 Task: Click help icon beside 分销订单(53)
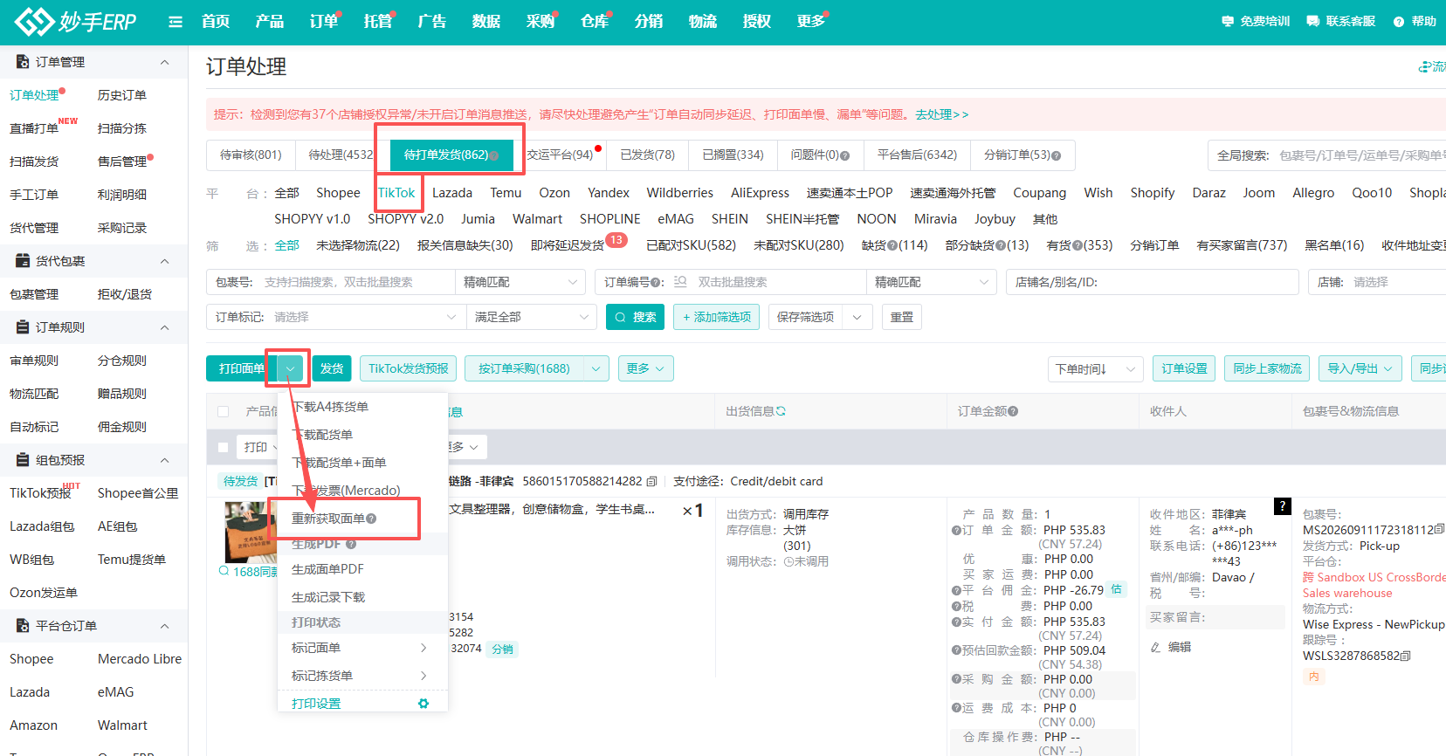(1057, 156)
